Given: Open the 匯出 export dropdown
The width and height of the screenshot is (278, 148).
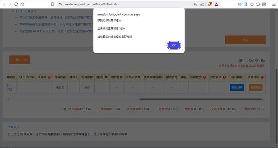Looking at the screenshot, I should pos(19,60).
